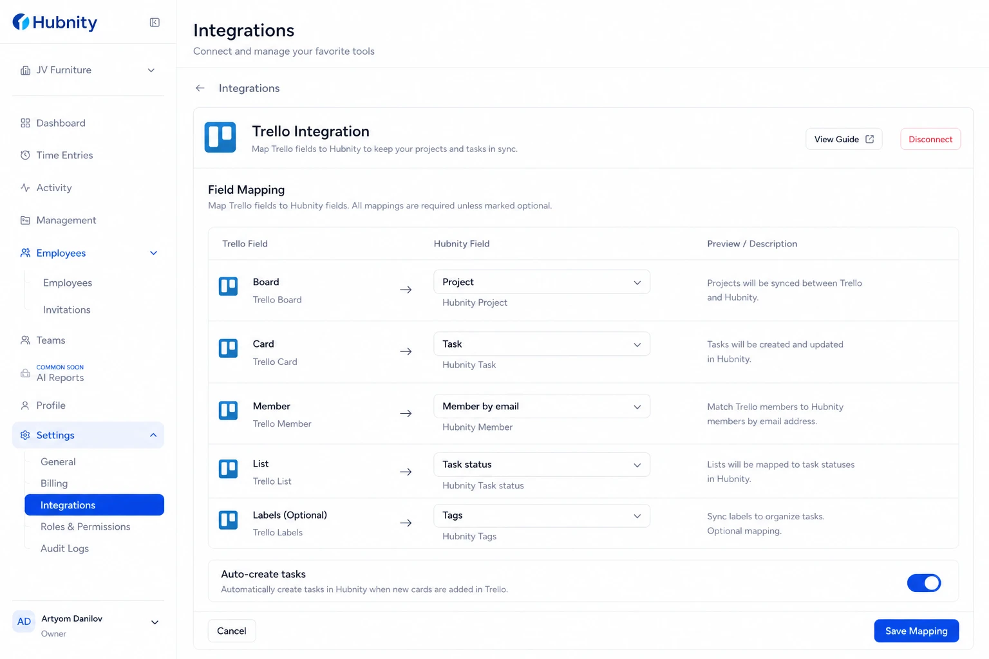Screen dimensions: 989x659
Task: Disconnect the Trello integration
Action: click(x=930, y=139)
